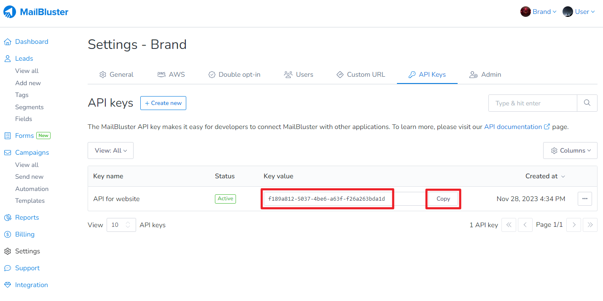Screen dimensions: 603x301
Task: Expand the View: All filter dropdown
Action: pyautogui.click(x=110, y=150)
